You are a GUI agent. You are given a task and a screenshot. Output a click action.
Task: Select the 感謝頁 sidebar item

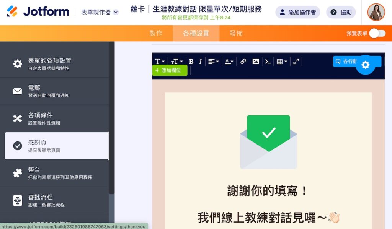(57, 146)
